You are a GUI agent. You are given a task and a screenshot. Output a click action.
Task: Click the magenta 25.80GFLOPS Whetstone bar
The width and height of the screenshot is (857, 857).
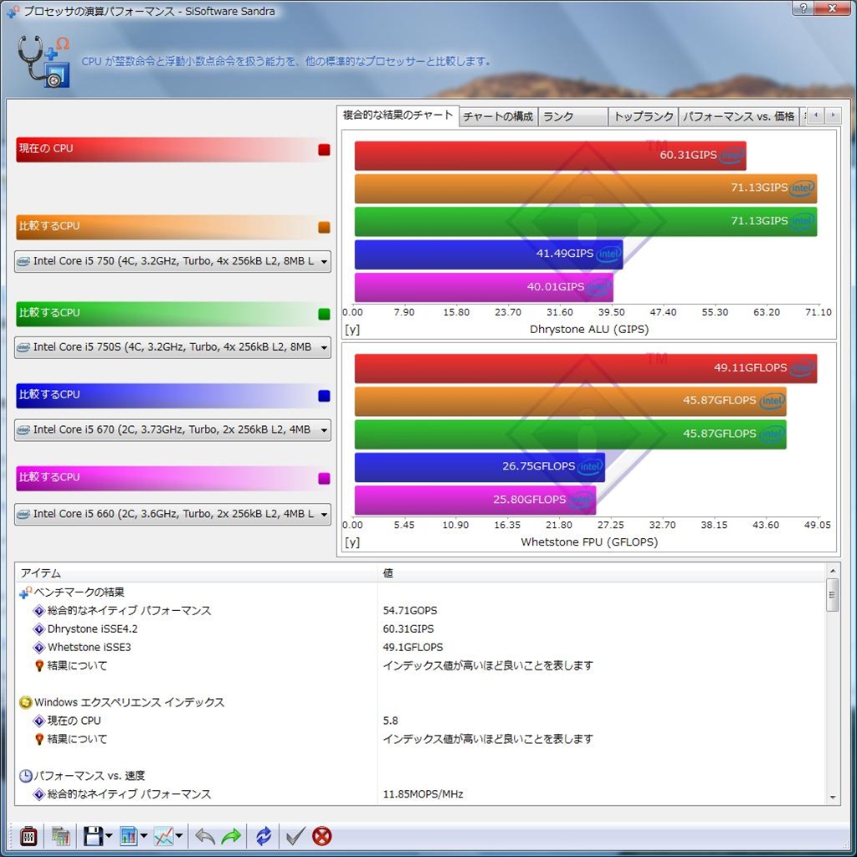pyautogui.click(x=475, y=500)
